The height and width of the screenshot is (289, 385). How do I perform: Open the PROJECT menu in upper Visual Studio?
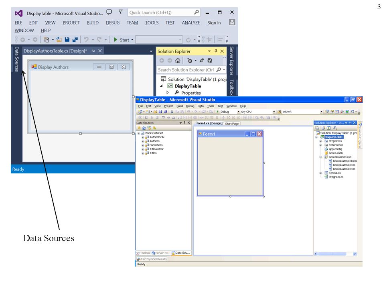(x=71, y=23)
